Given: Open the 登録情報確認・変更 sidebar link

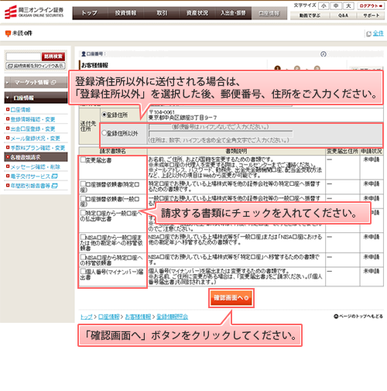Looking at the screenshot, I should [33, 119].
